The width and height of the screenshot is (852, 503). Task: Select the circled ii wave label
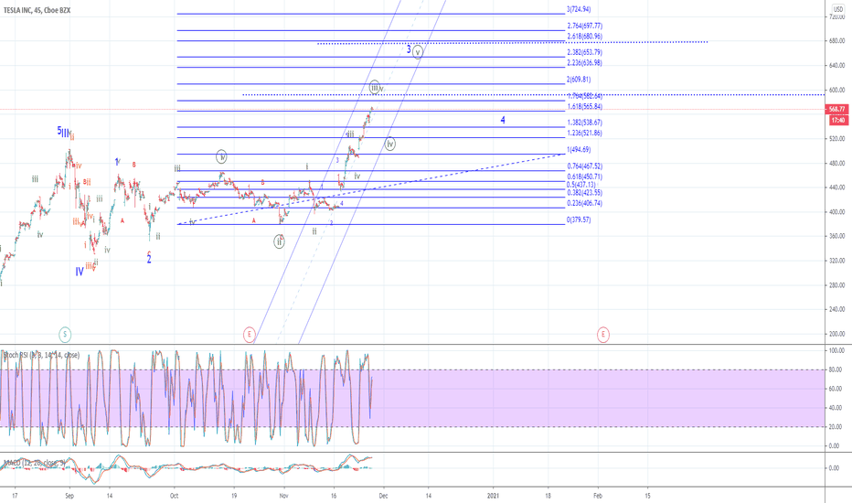[279, 242]
